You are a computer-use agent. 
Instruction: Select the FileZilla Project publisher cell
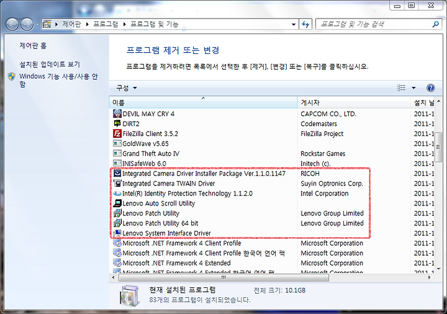[322, 133]
